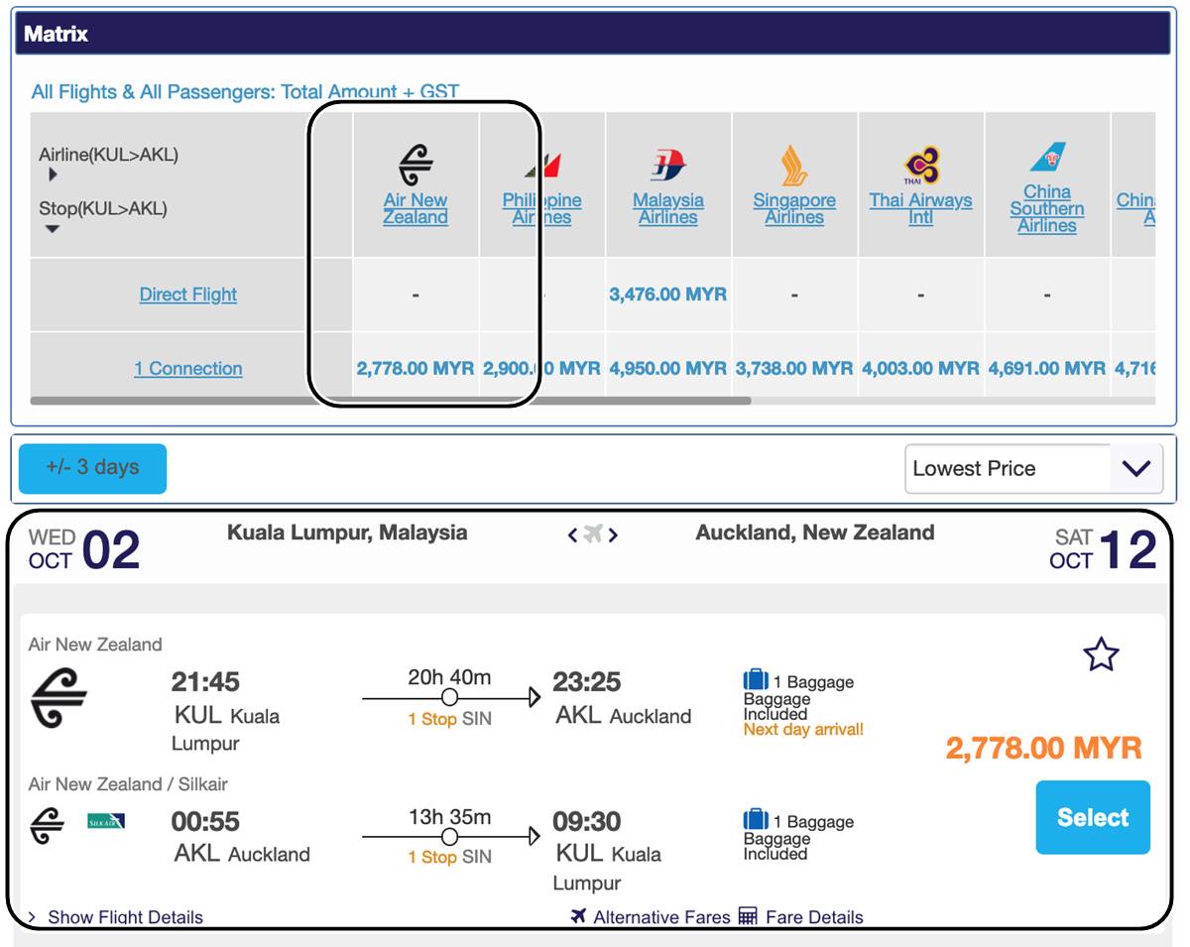Viewport: 1190px width, 947px height.
Task: Click the 2,778.00 MYR orange total price
Action: tap(1043, 748)
